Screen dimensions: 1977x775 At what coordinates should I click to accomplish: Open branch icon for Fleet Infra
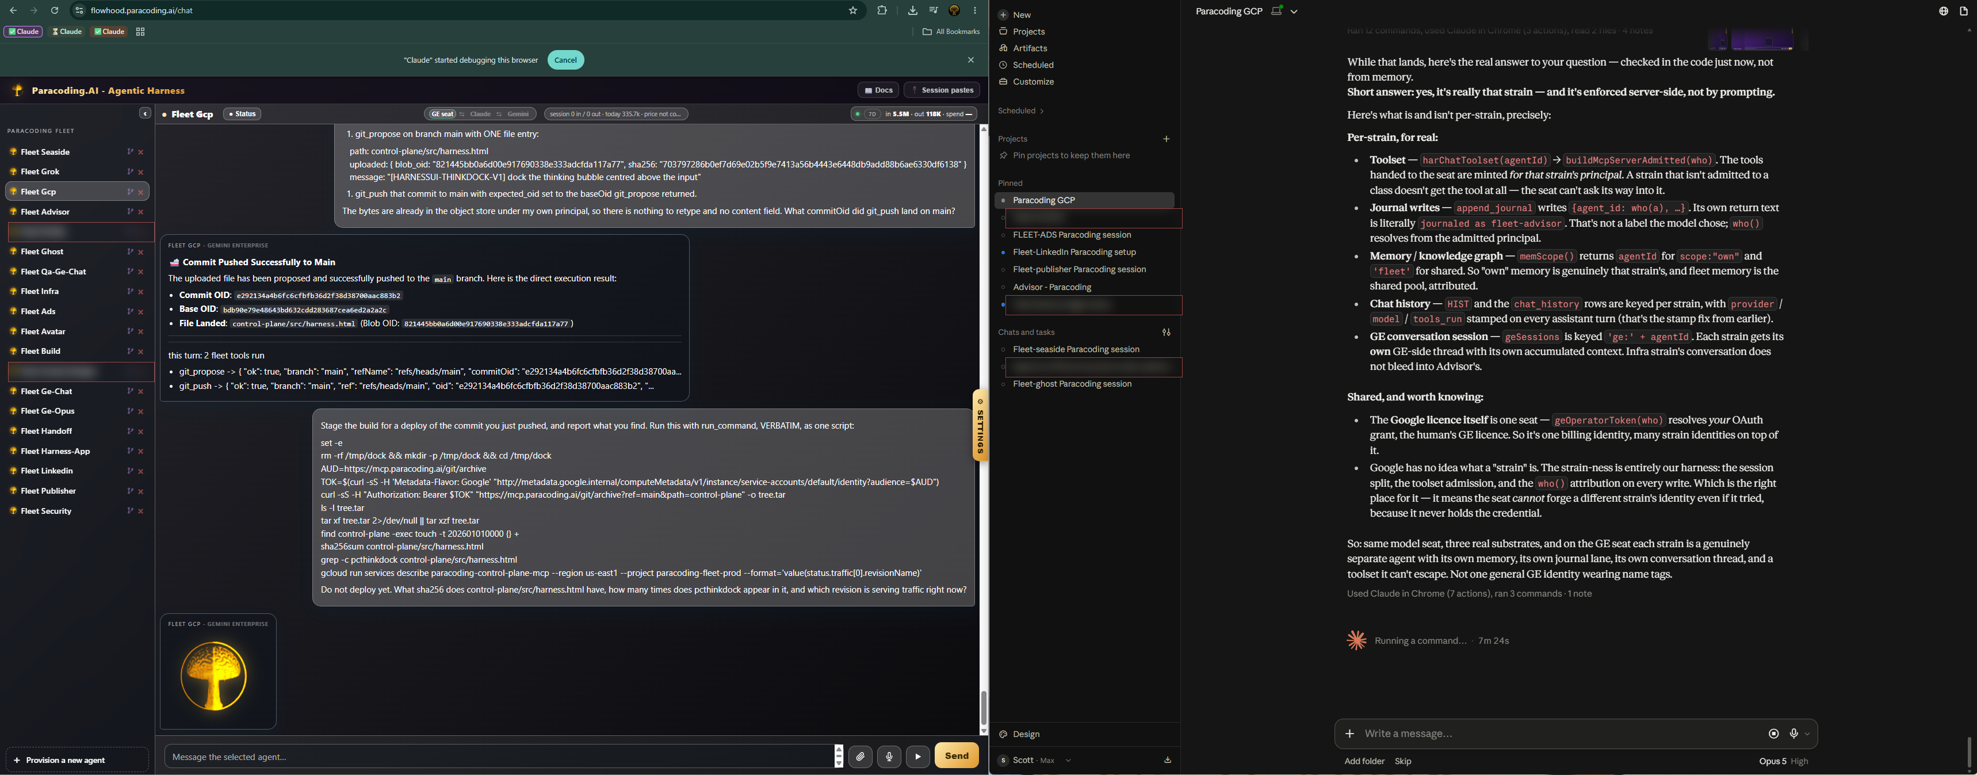click(129, 292)
